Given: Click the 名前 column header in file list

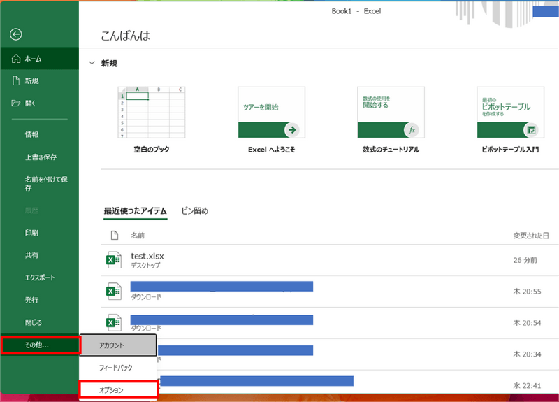Looking at the screenshot, I should point(138,236).
